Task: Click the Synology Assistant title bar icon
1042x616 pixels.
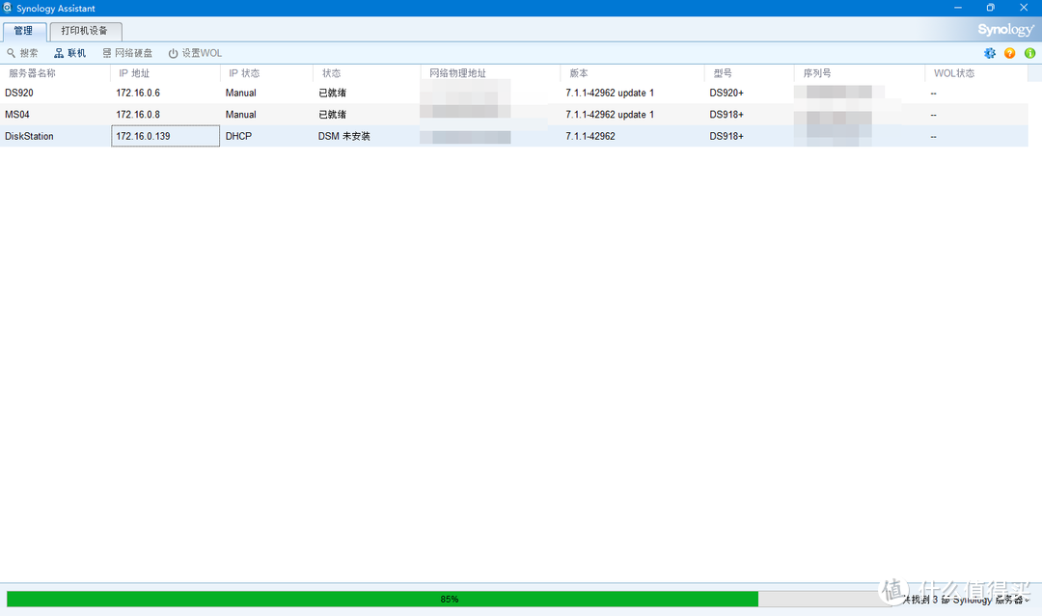Action: [8, 8]
